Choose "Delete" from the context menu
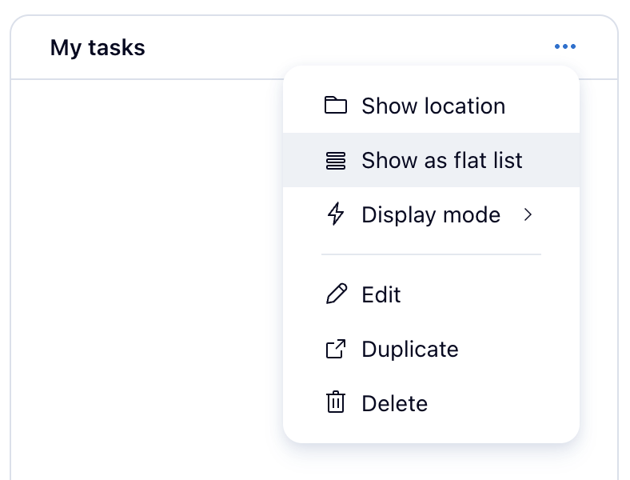Screen dimensions: 630x480 (394, 403)
